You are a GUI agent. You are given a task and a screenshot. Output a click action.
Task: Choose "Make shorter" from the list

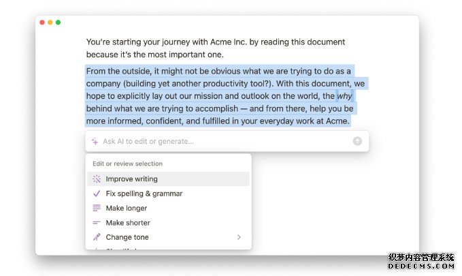pyautogui.click(x=128, y=223)
